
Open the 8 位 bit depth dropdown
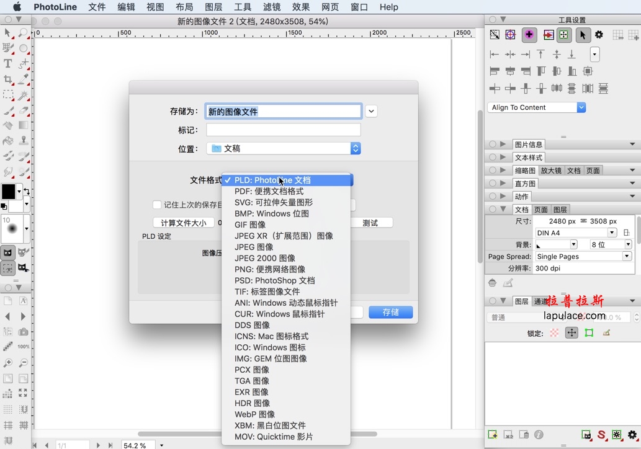[x=611, y=245]
